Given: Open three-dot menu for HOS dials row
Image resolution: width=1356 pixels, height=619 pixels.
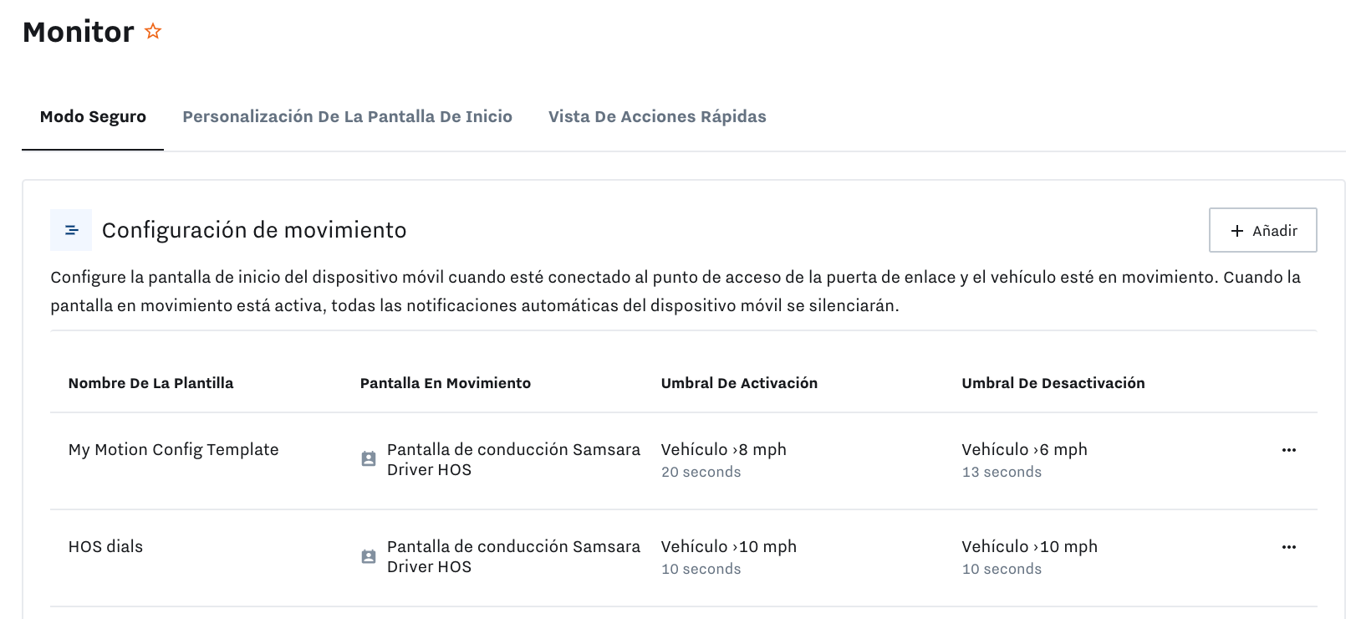Looking at the screenshot, I should point(1288,547).
